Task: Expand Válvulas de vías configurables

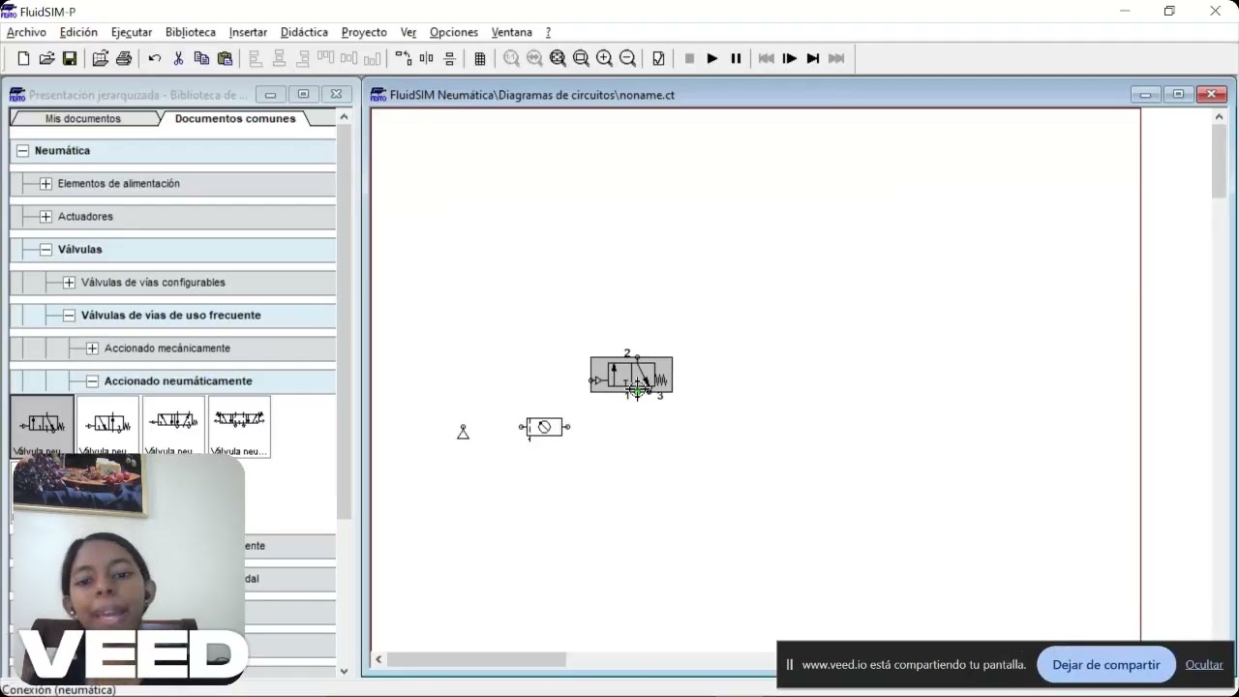Action: (69, 283)
